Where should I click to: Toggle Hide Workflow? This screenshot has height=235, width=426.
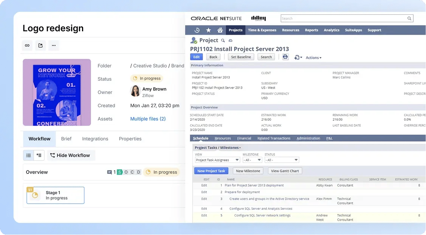[x=70, y=155]
